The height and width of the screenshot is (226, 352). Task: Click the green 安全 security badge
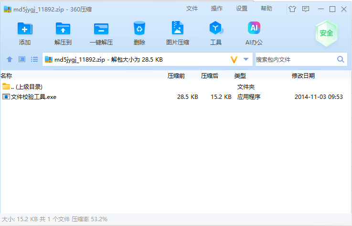click(327, 33)
